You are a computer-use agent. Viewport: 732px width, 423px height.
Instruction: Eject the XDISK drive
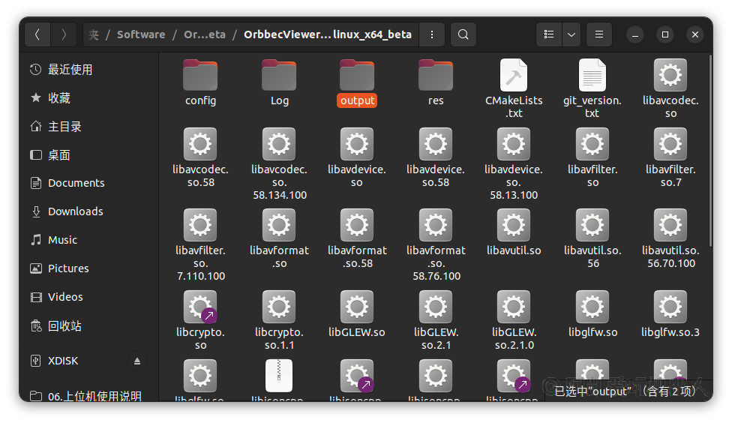[x=136, y=361]
